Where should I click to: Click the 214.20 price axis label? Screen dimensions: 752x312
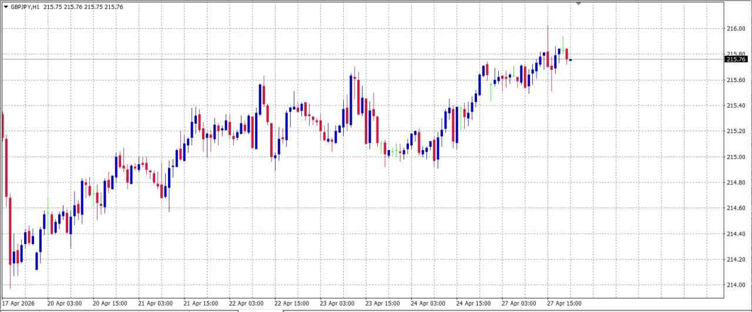(736, 260)
